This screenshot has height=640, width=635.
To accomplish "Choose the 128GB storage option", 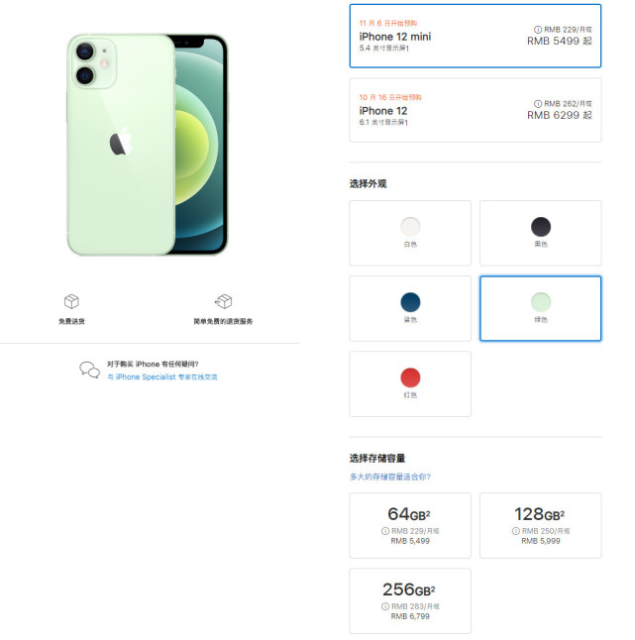I will pyautogui.click(x=540, y=525).
